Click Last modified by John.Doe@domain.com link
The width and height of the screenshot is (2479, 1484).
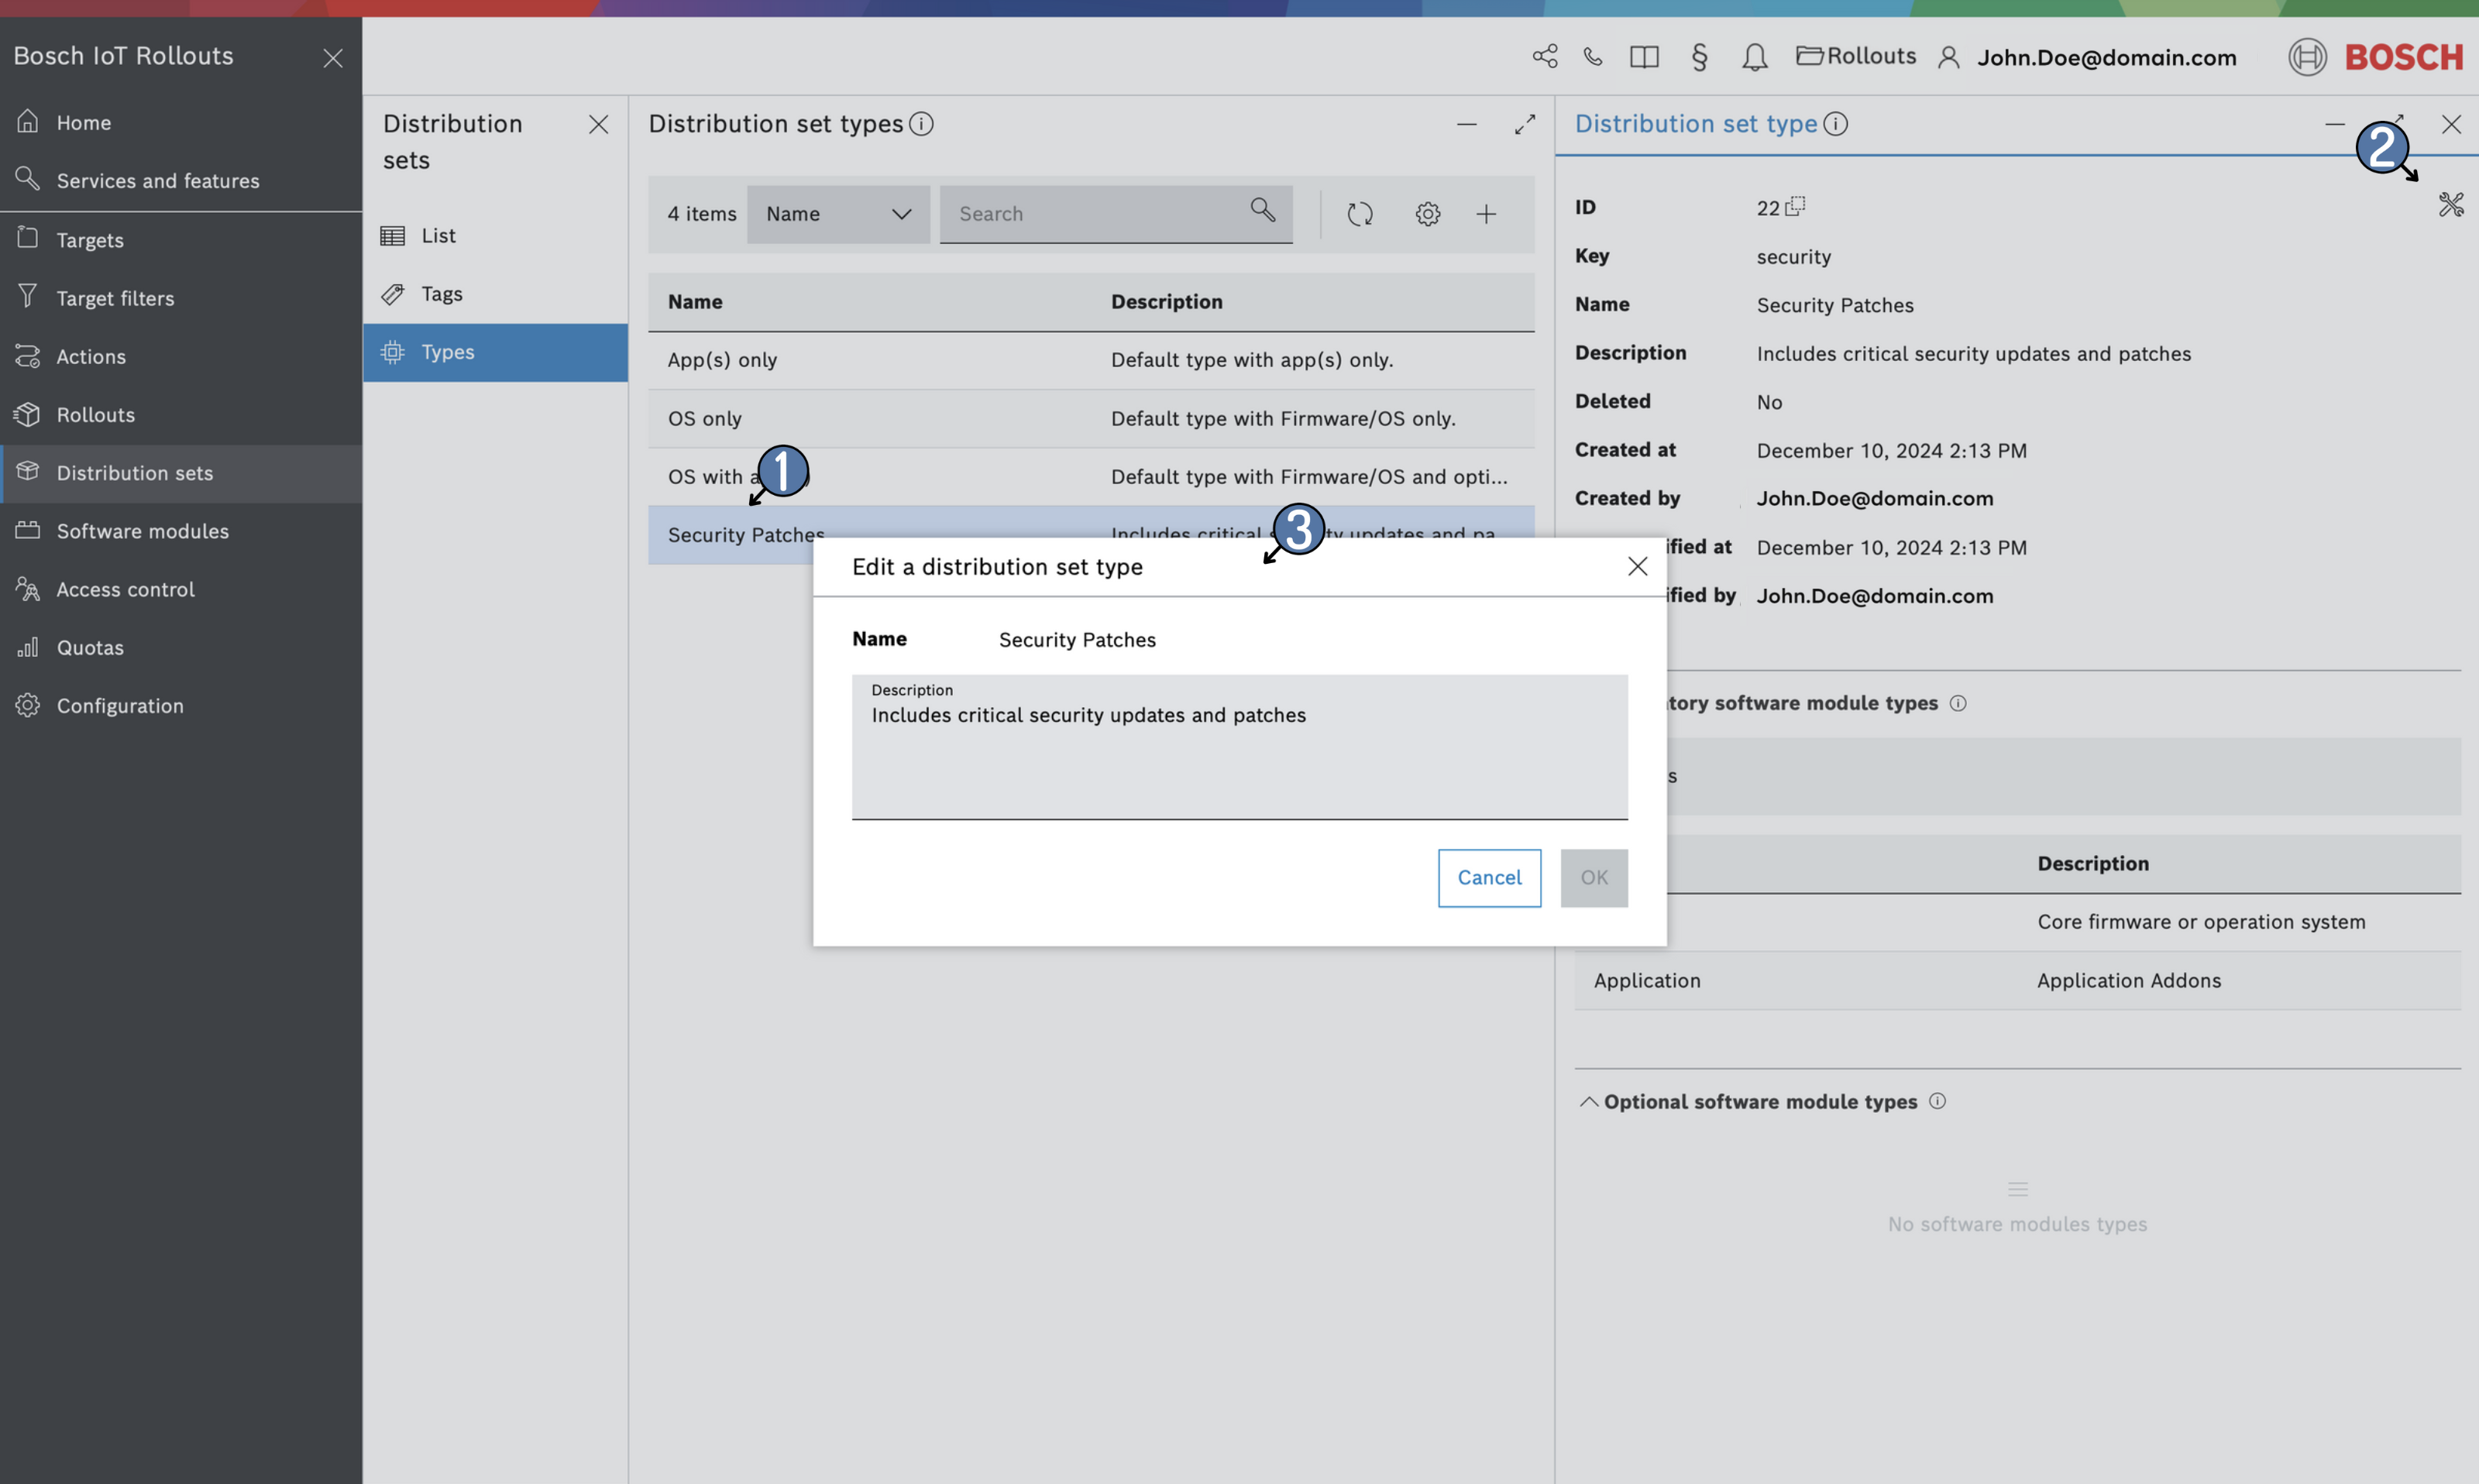pos(1875,596)
